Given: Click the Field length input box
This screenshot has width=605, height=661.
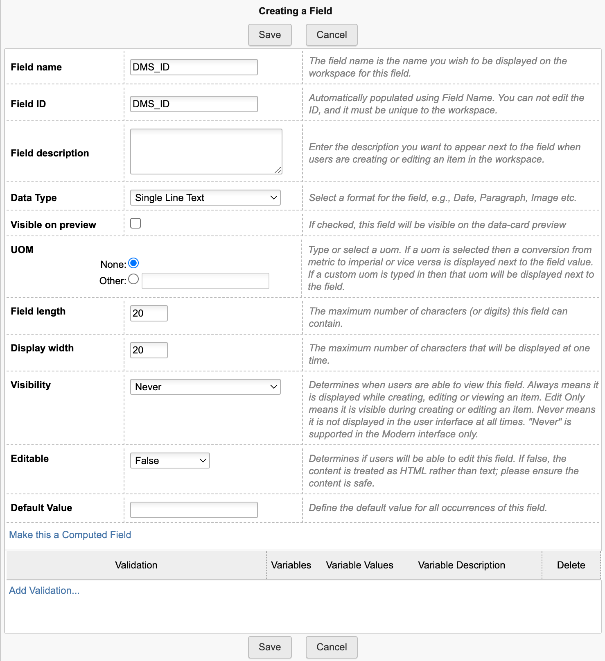Looking at the screenshot, I should pos(149,313).
